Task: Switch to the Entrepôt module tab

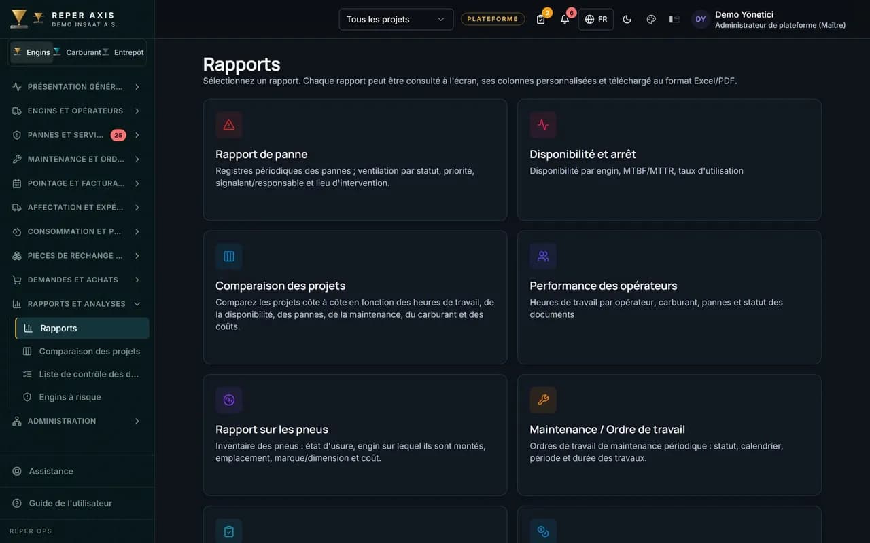Action: point(123,52)
